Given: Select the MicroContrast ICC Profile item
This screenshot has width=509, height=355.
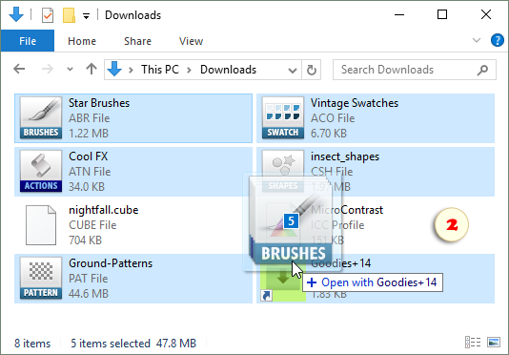Looking at the screenshot, I should (376, 225).
